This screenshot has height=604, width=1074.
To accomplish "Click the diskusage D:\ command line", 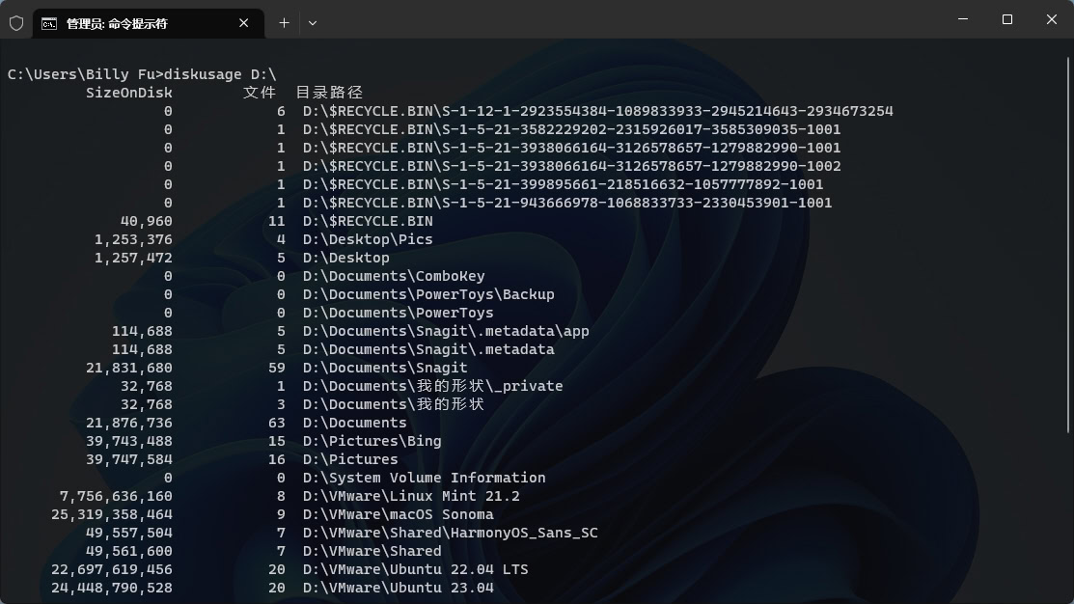I will (142, 74).
